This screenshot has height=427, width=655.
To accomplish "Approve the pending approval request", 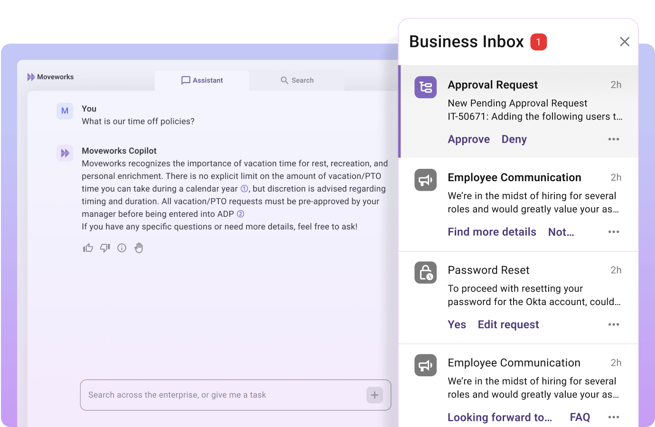I will (x=468, y=139).
